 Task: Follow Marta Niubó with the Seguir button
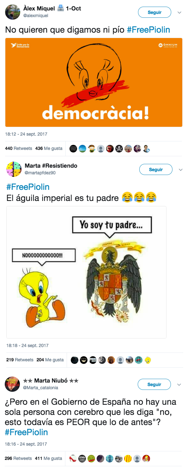(154, 384)
